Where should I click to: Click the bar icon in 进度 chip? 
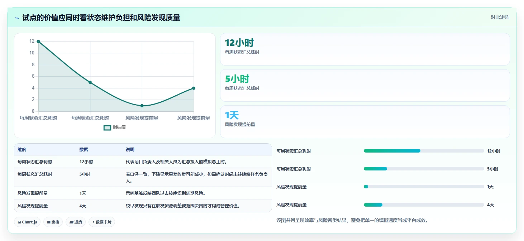(x=71, y=222)
